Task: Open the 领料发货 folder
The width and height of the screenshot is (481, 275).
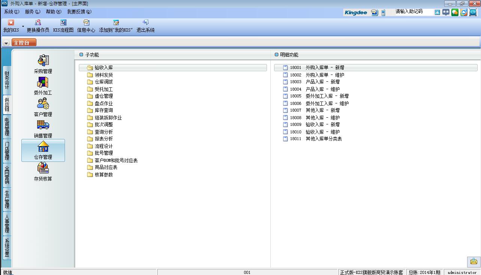Action: tap(103, 75)
